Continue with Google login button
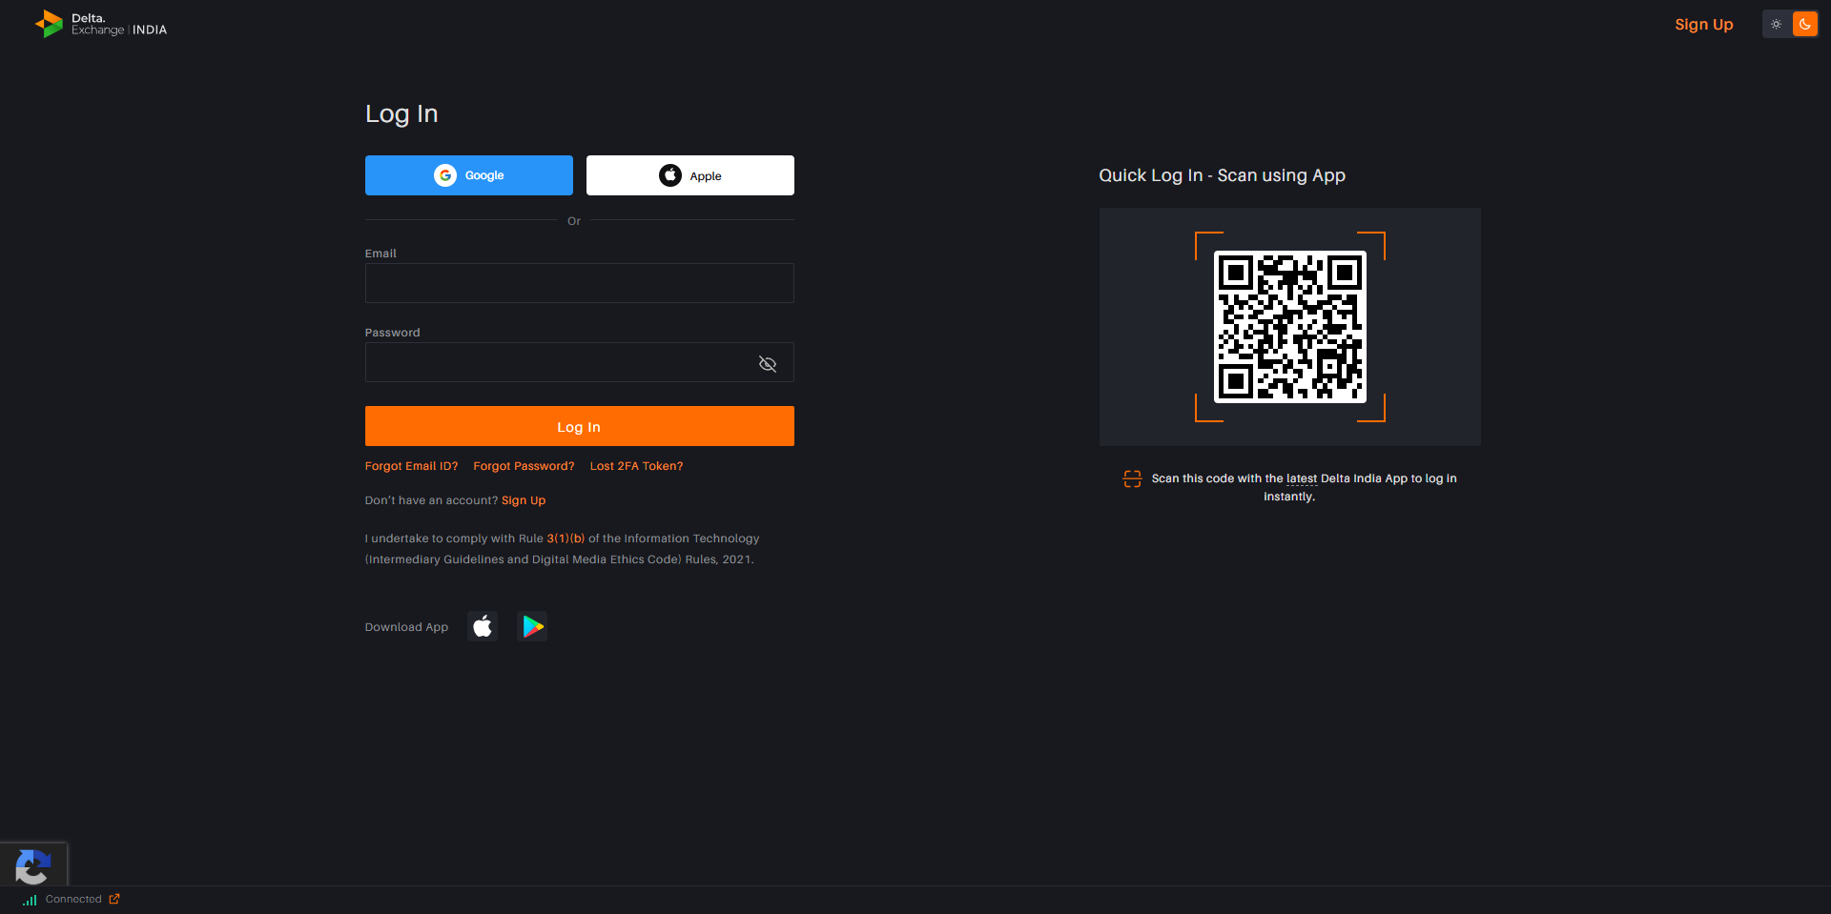 [x=469, y=175]
